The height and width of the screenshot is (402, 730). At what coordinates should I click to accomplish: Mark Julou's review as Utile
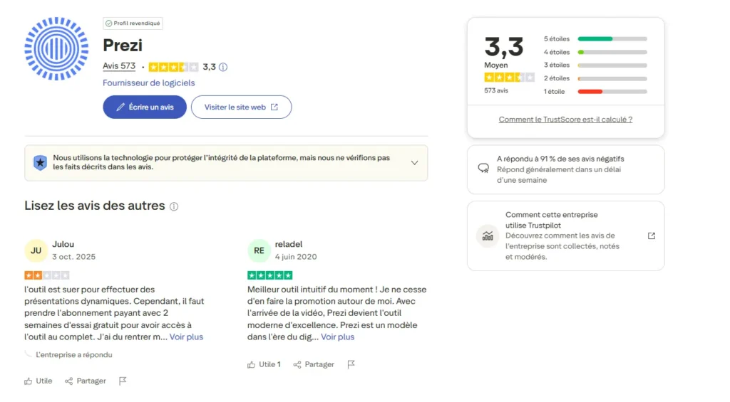click(x=38, y=381)
